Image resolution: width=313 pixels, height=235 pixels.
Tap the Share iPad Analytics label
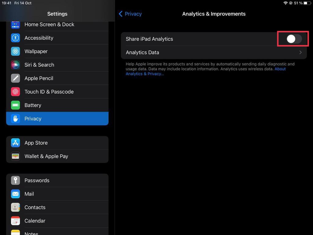coord(149,39)
